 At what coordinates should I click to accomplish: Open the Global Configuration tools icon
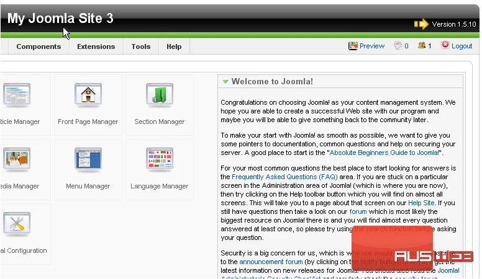click(17, 224)
